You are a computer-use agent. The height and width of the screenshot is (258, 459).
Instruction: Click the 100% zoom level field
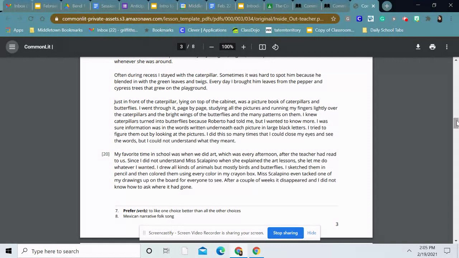point(227,47)
